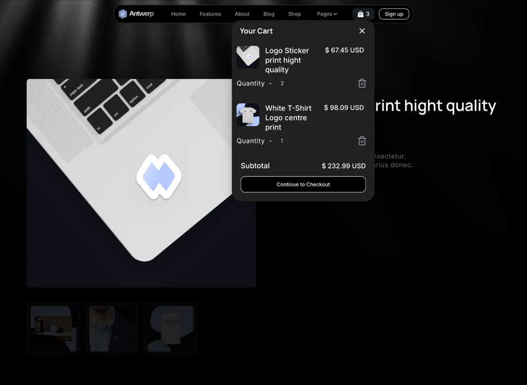Screen dimensions: 527x385
Task: Select Home in the navigation menu
Action: tap(178, 14)
